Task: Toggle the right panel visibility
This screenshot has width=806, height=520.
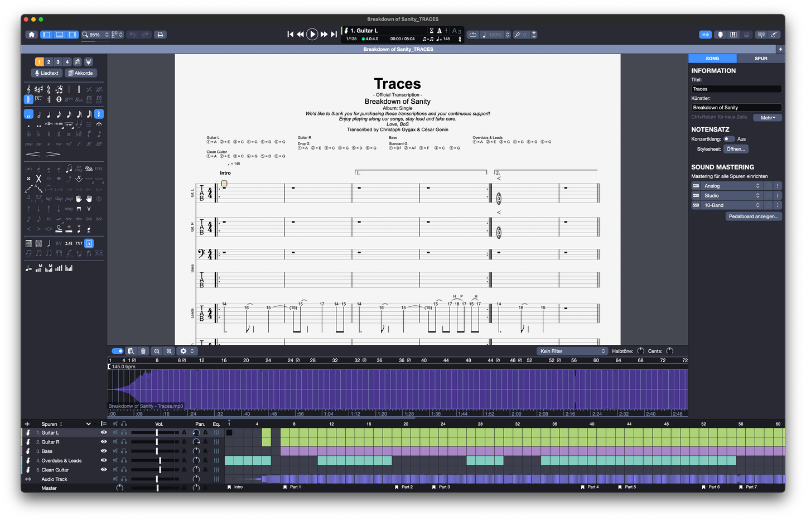Action: coord(73,35)
